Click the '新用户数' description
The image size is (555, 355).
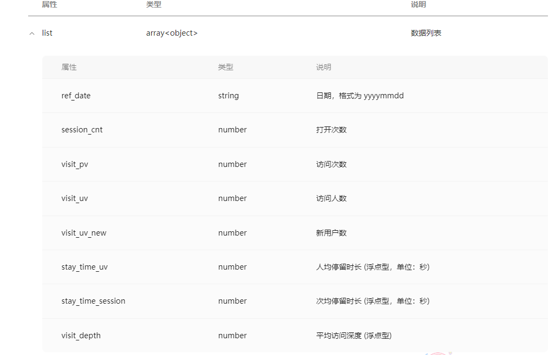[331, 233]
